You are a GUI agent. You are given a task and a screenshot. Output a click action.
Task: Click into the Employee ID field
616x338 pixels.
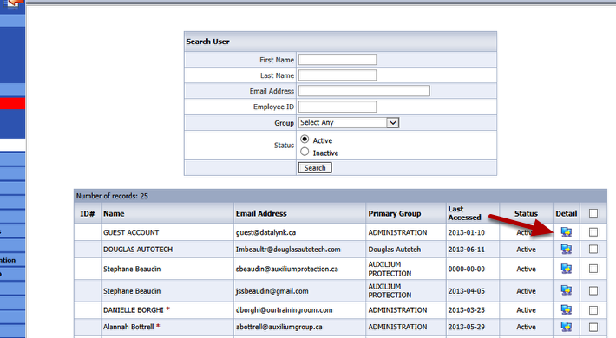[337, 107]
